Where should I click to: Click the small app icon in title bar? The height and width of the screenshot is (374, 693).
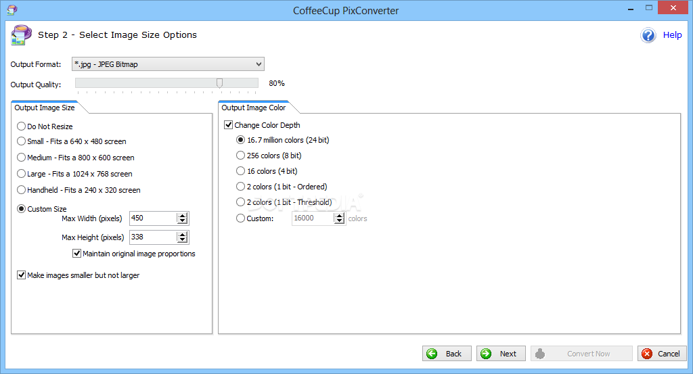click(12, 9)
